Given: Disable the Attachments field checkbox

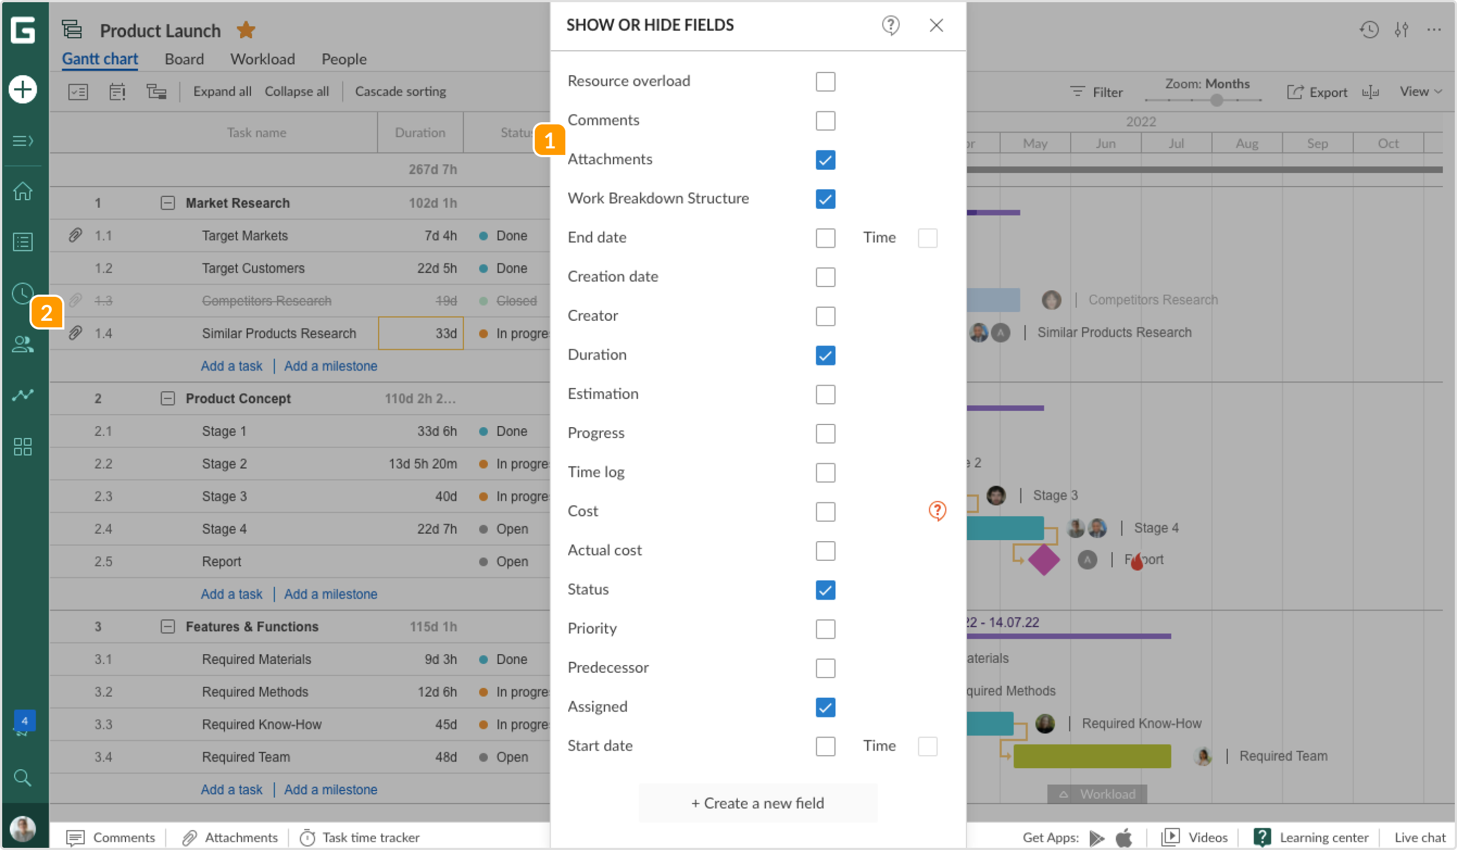Looking at the screenshot, I should click(825, 160).
